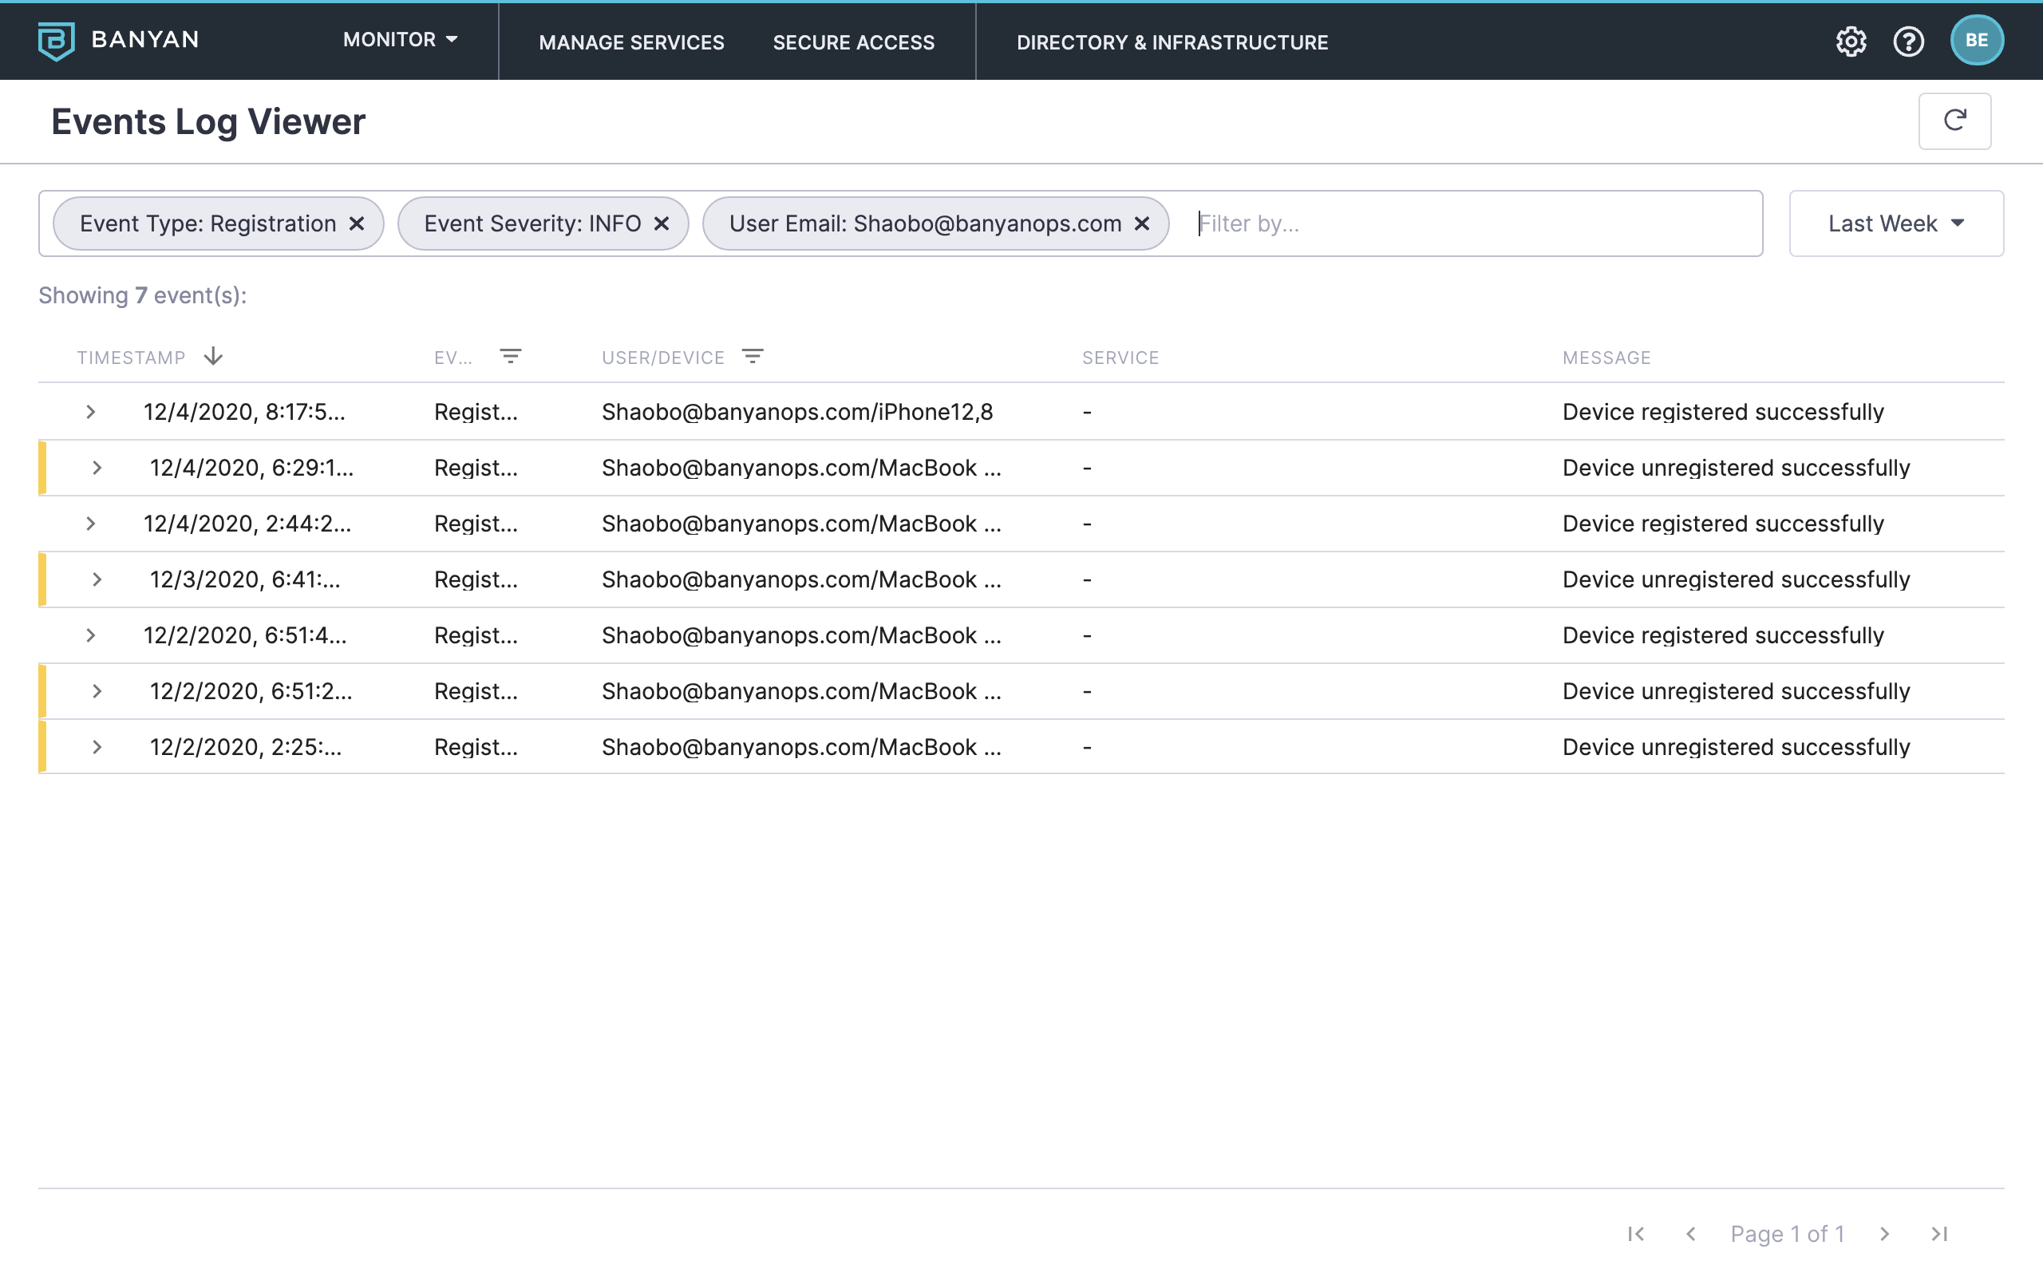Remove User Email filter chip
This screenshot has width=2043, height=1277.
click(1141, 223)
